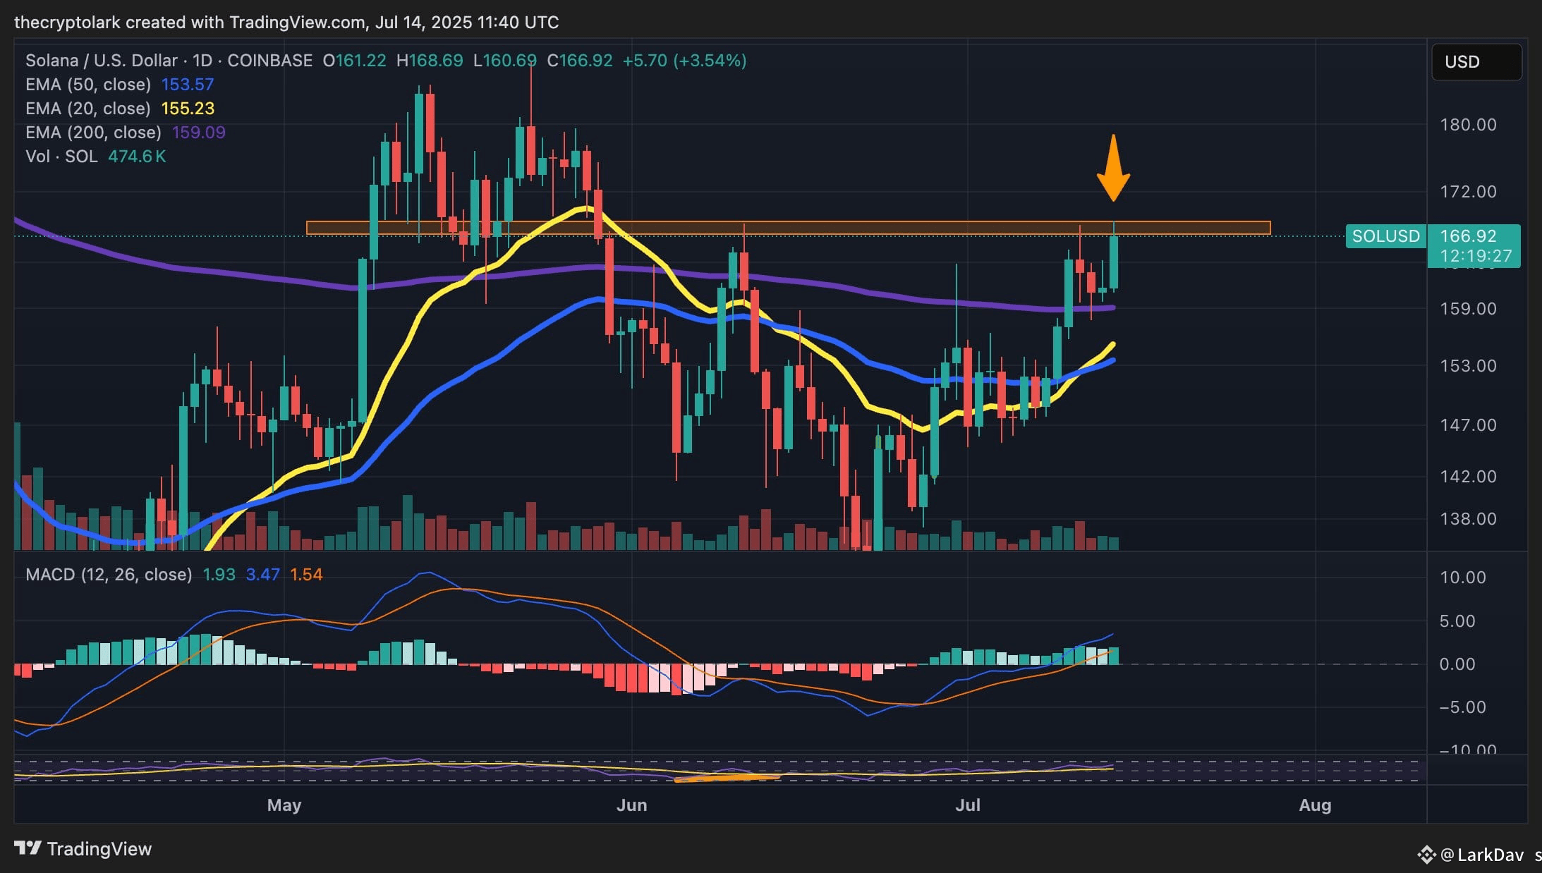Click the May label on the time axis

point(284,805)
